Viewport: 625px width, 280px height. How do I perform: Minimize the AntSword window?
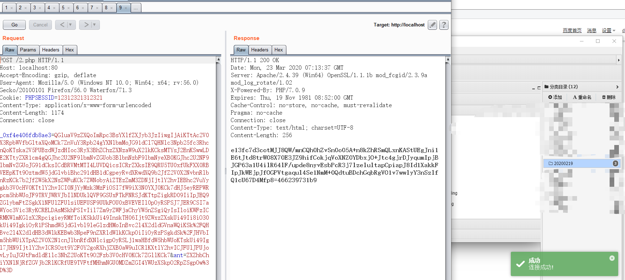[582, 41]
